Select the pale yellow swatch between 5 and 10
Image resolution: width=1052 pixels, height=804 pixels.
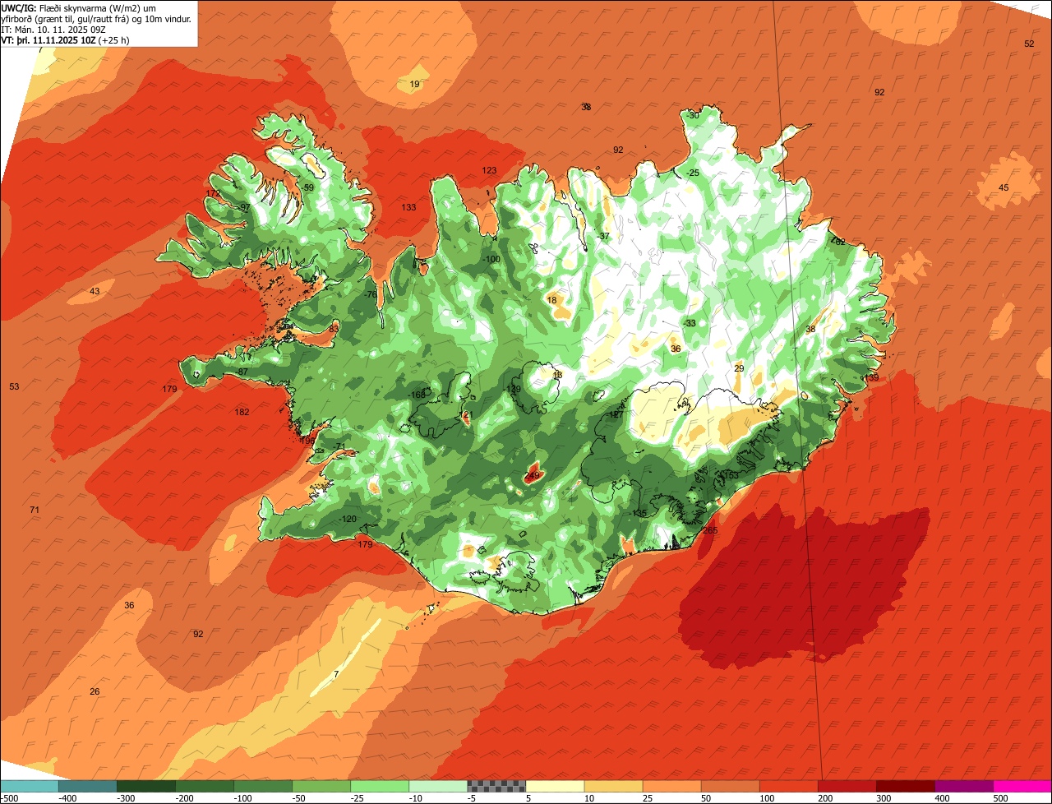[x=555, y=786]
